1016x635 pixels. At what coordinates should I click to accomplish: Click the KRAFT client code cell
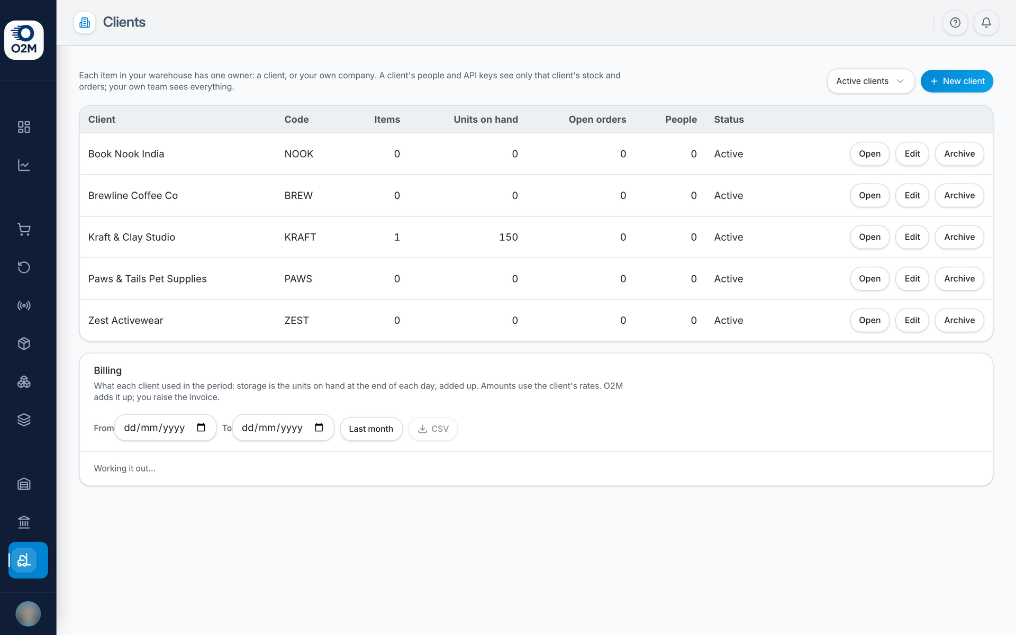(300, 237)
